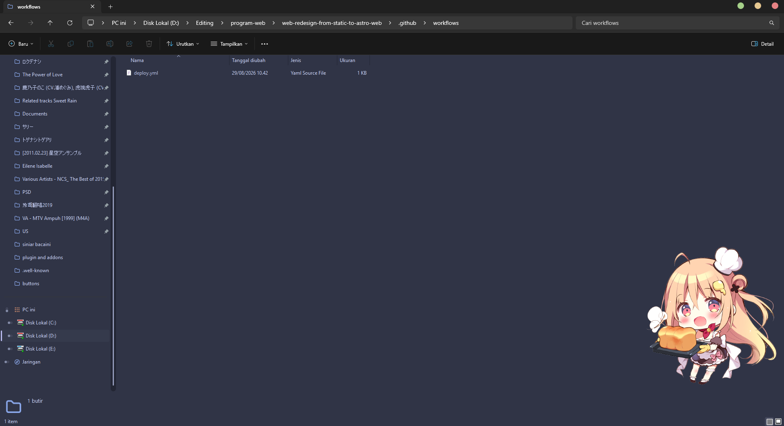The width and height of the screenshot is (784, 426).
Task: Switch to large thumbnails view icon
Action: coord(778,422)
